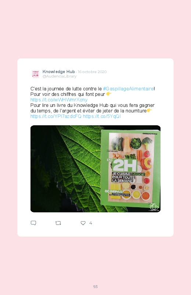Click the green 2H cookbook cover
The image size is (191, 295).
point(130,168)
